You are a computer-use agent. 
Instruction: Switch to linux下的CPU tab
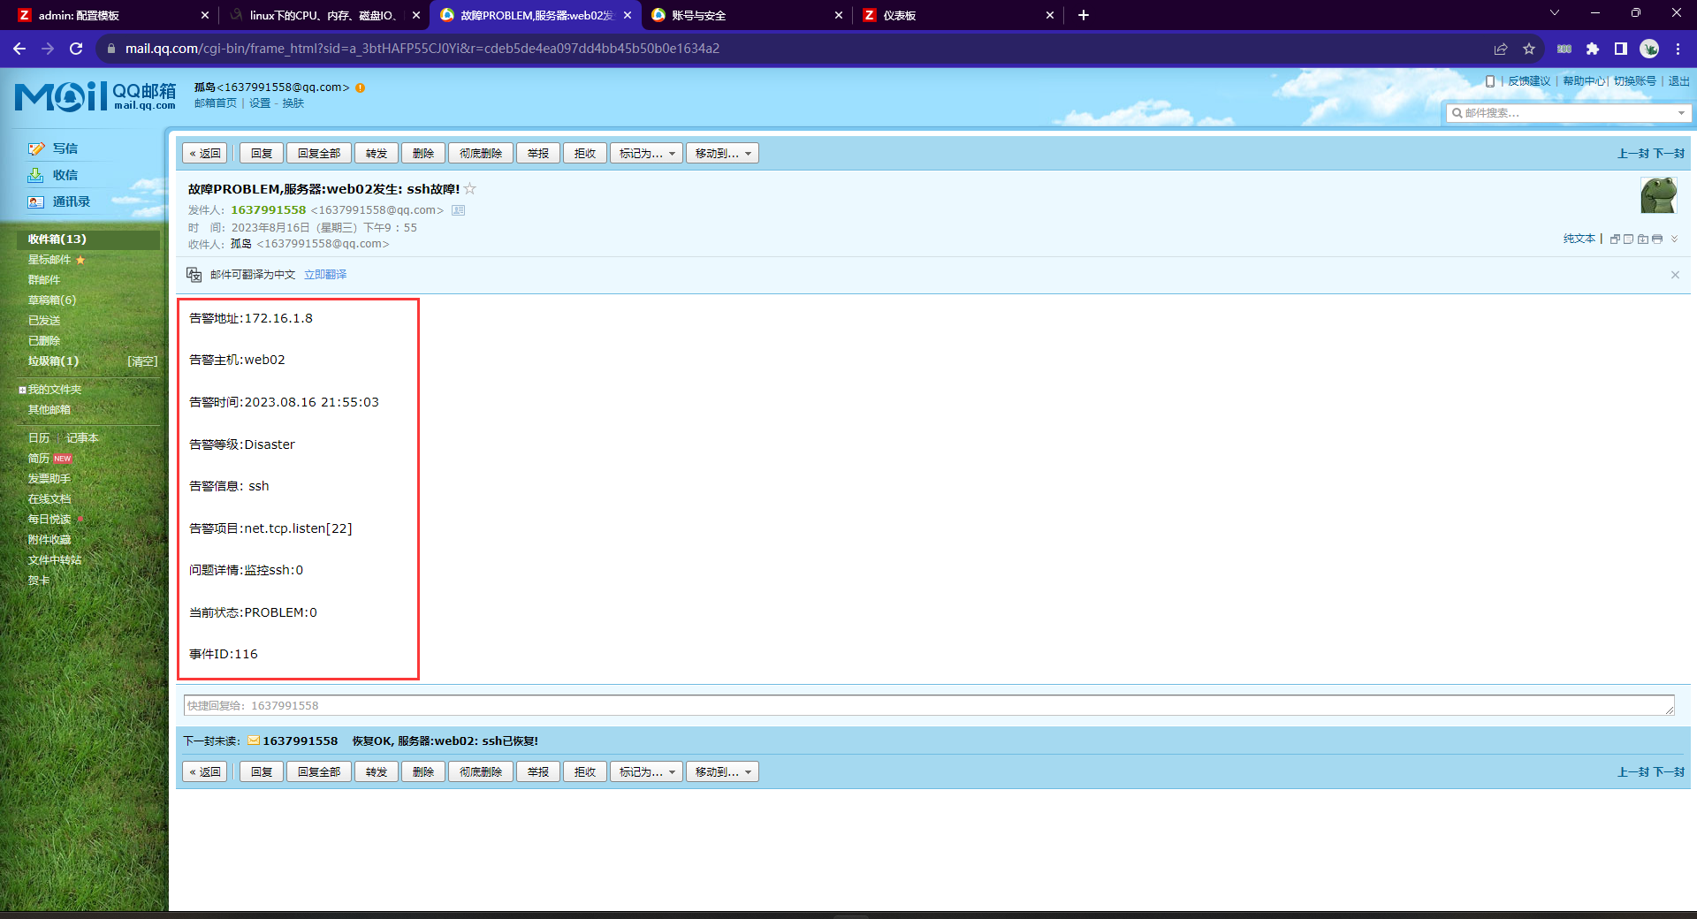pos(323,15)
